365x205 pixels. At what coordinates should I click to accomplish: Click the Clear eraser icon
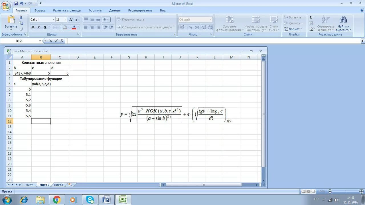311,29
